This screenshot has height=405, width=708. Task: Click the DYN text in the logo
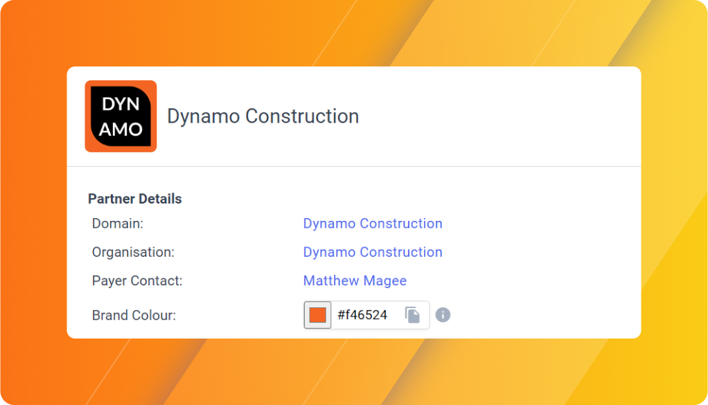121,104
